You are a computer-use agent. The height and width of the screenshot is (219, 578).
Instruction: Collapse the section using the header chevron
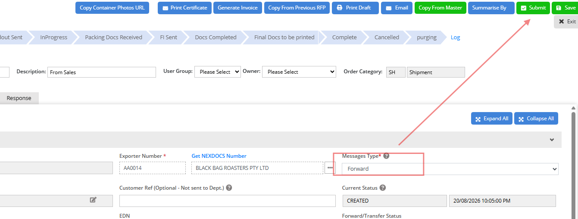click(552, 140)
